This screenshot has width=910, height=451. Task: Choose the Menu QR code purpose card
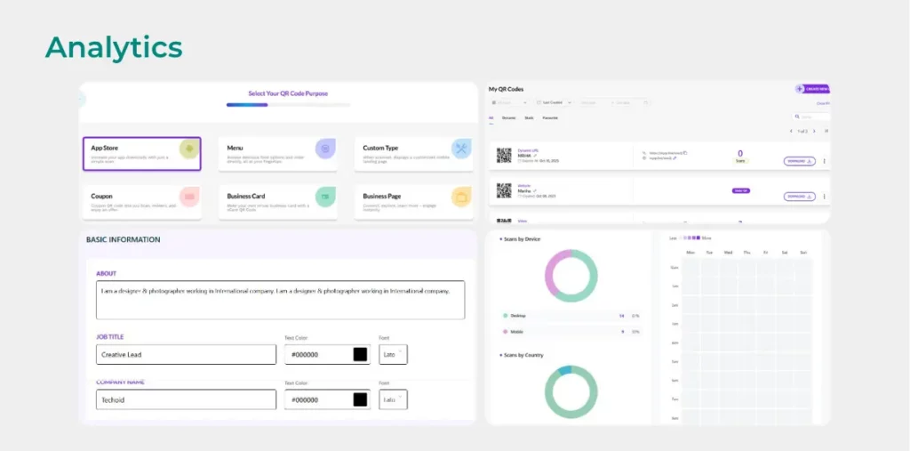(277, 154)
